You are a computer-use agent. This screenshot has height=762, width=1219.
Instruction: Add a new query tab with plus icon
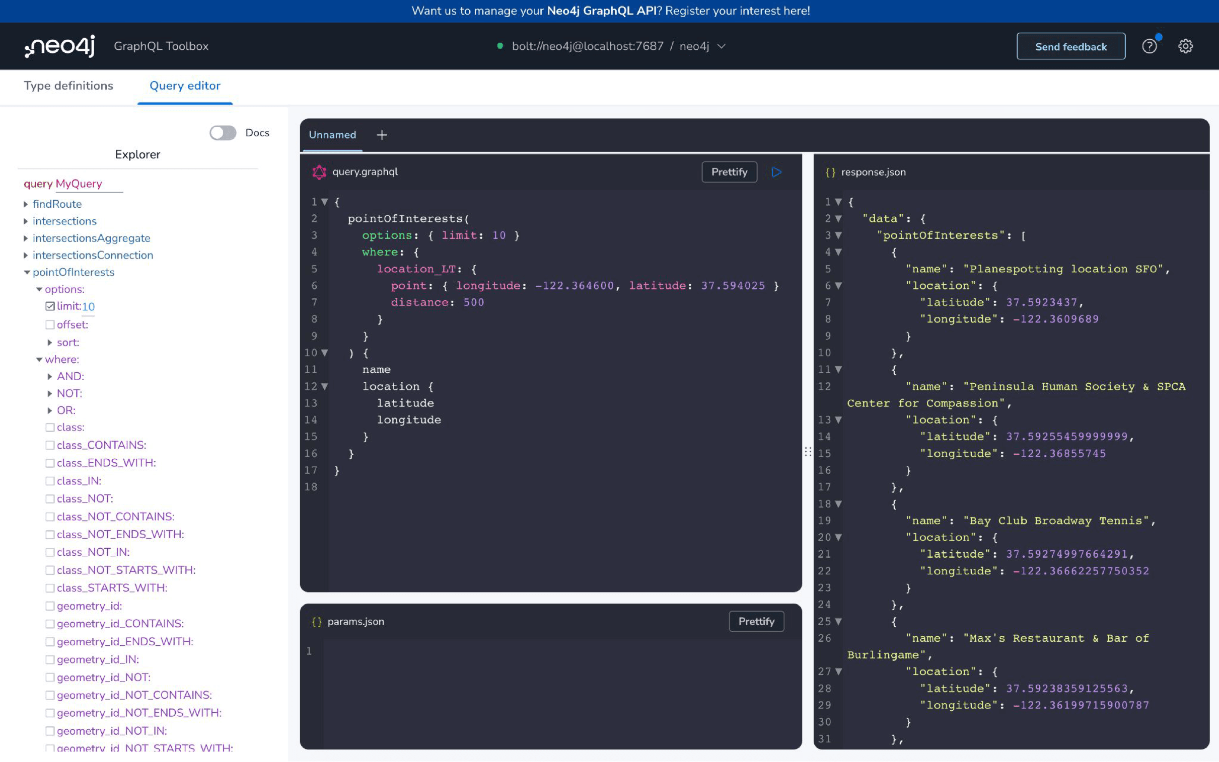(x=382, y=135)
